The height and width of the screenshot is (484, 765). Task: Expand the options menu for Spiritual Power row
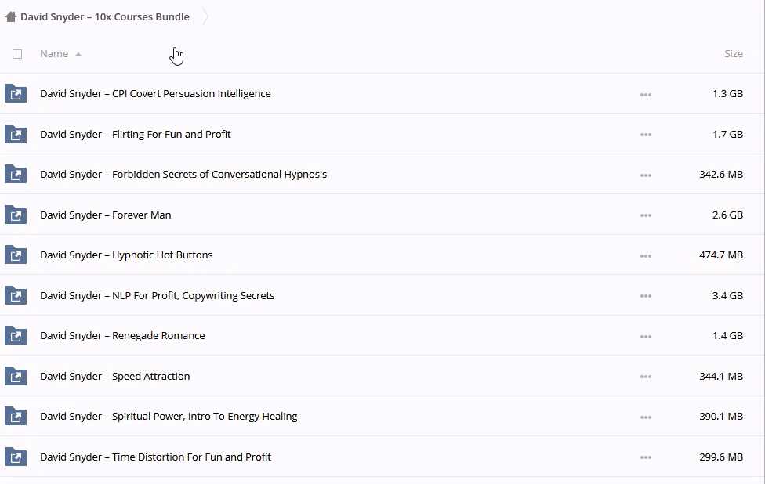[x=645, y=417]
